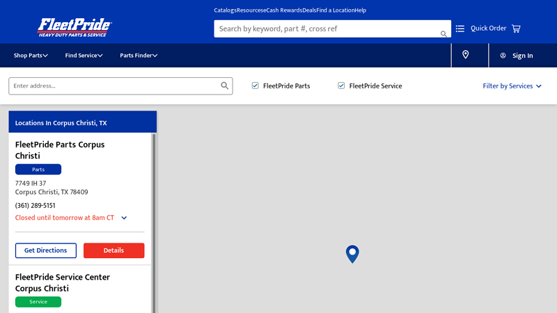Click the location pin icon in navbar

tap(466, 55)
